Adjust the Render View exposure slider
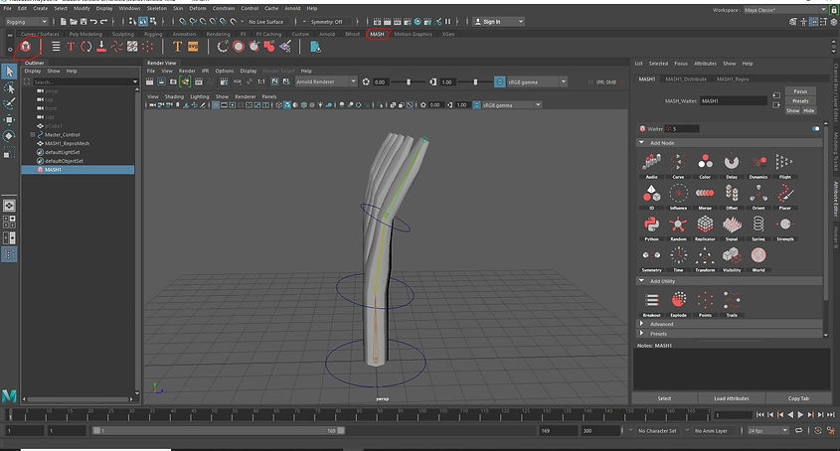 click(x=409, y=81)
